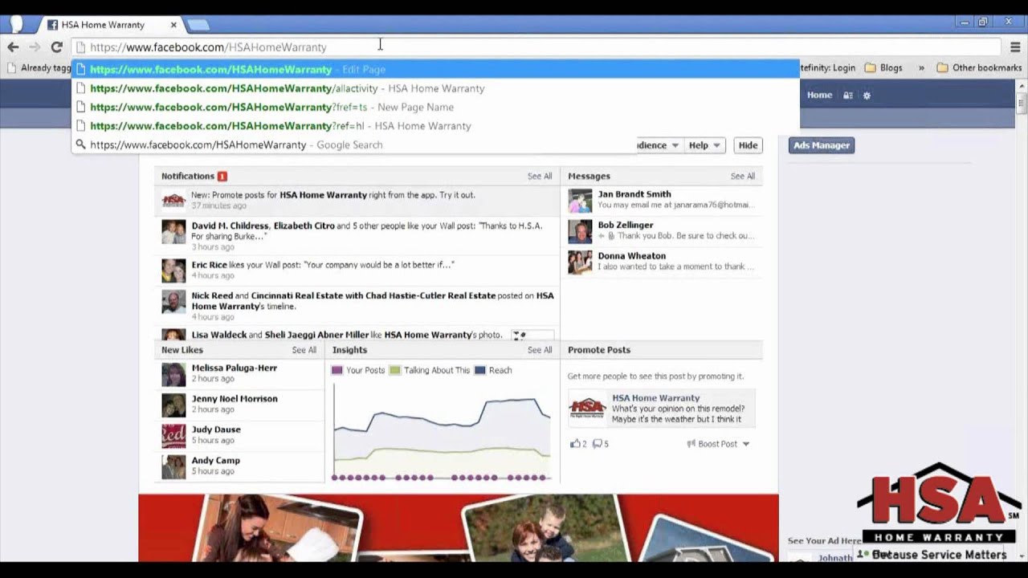The height and width of the screenshot is (578, 1028).
Task: Click Jan Brandt Smith's profile photo
Action: [580, 201]
